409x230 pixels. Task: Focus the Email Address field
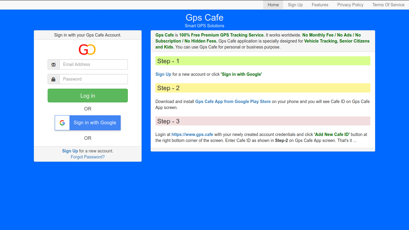(x=93, y=64)
